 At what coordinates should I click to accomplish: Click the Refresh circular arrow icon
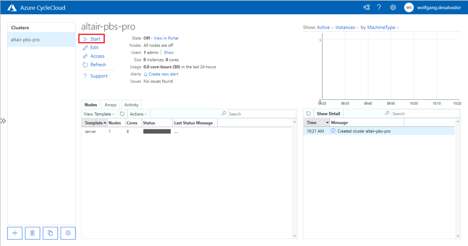coord(85,65)
